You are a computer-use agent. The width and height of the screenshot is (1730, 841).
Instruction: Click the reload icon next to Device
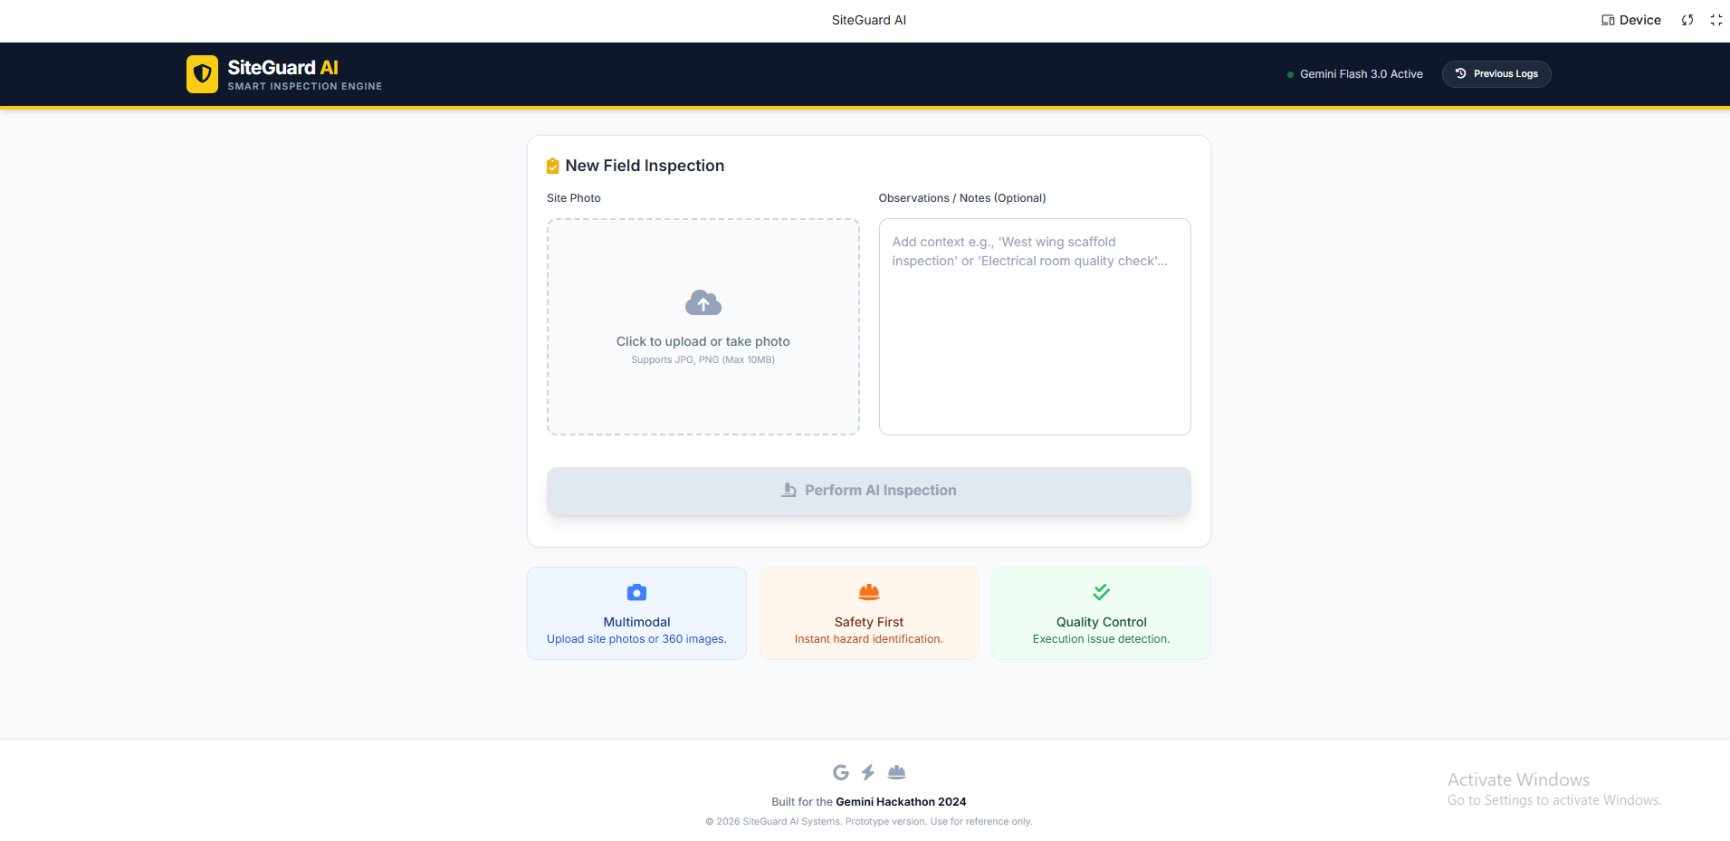coord(1687,20)
